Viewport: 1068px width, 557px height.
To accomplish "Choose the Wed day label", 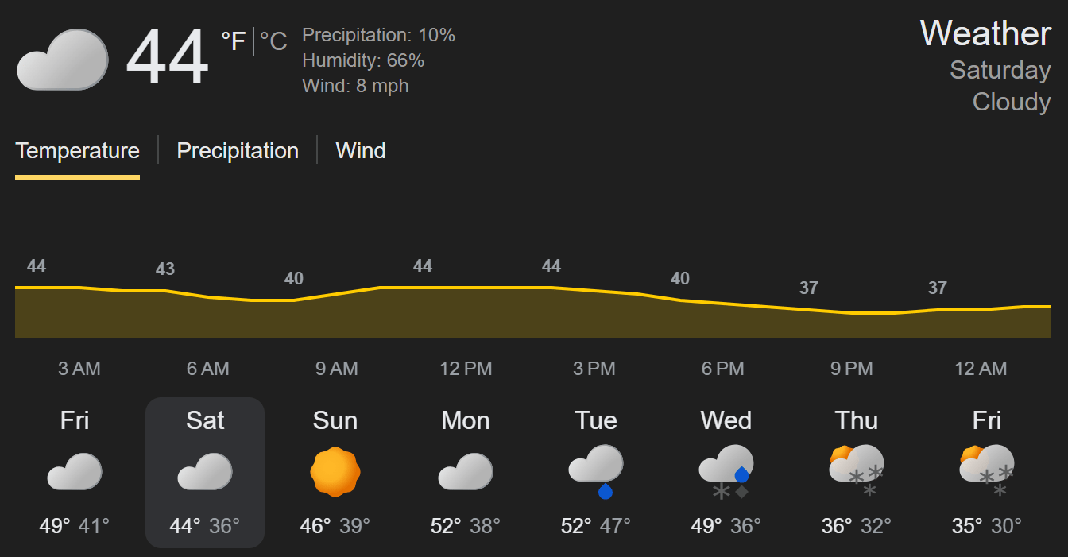I will tap(726, 420).
